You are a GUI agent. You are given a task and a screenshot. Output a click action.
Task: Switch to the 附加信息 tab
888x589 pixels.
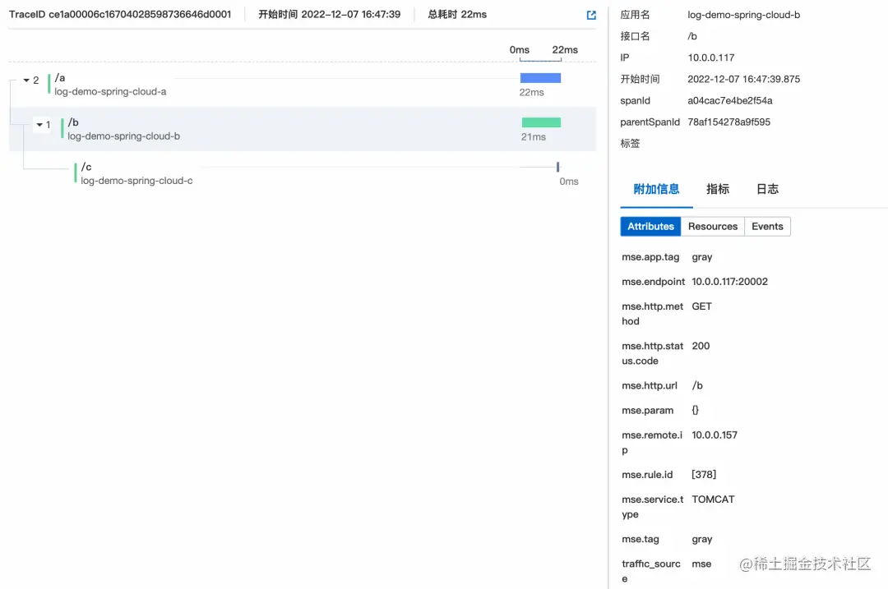coord(656,189)
